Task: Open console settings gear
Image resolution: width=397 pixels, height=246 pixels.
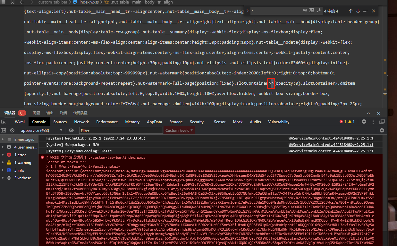Action: 382,130
